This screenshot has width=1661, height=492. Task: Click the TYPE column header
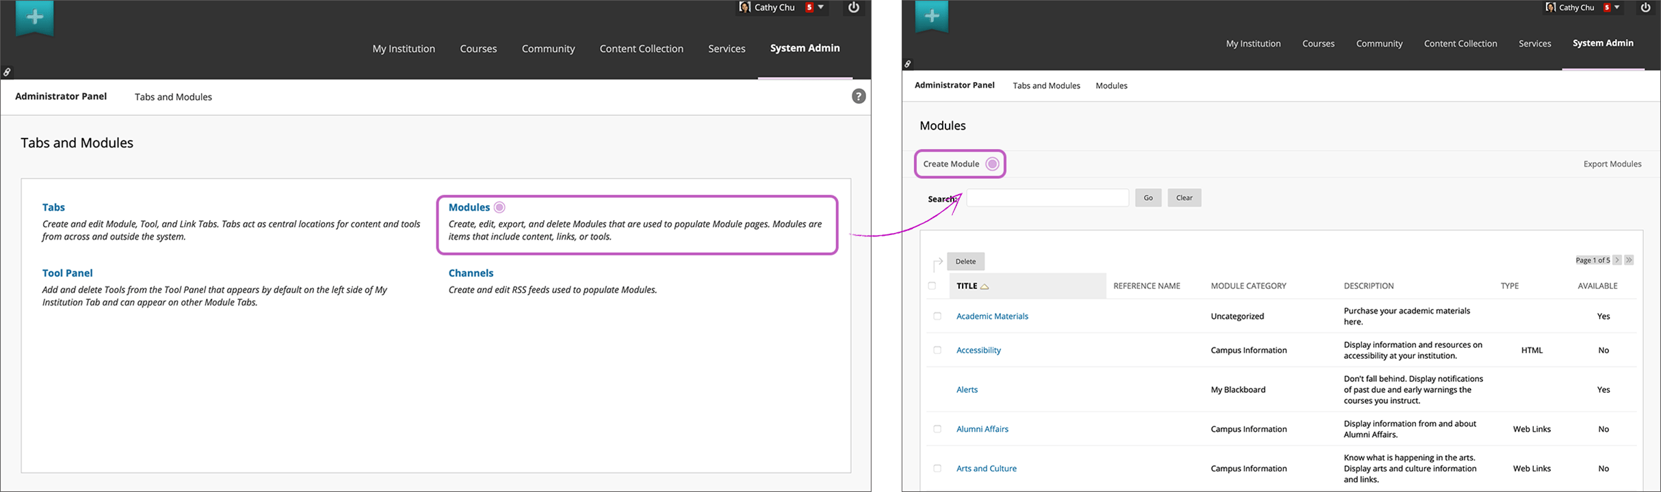click(x=1509, y=286)
